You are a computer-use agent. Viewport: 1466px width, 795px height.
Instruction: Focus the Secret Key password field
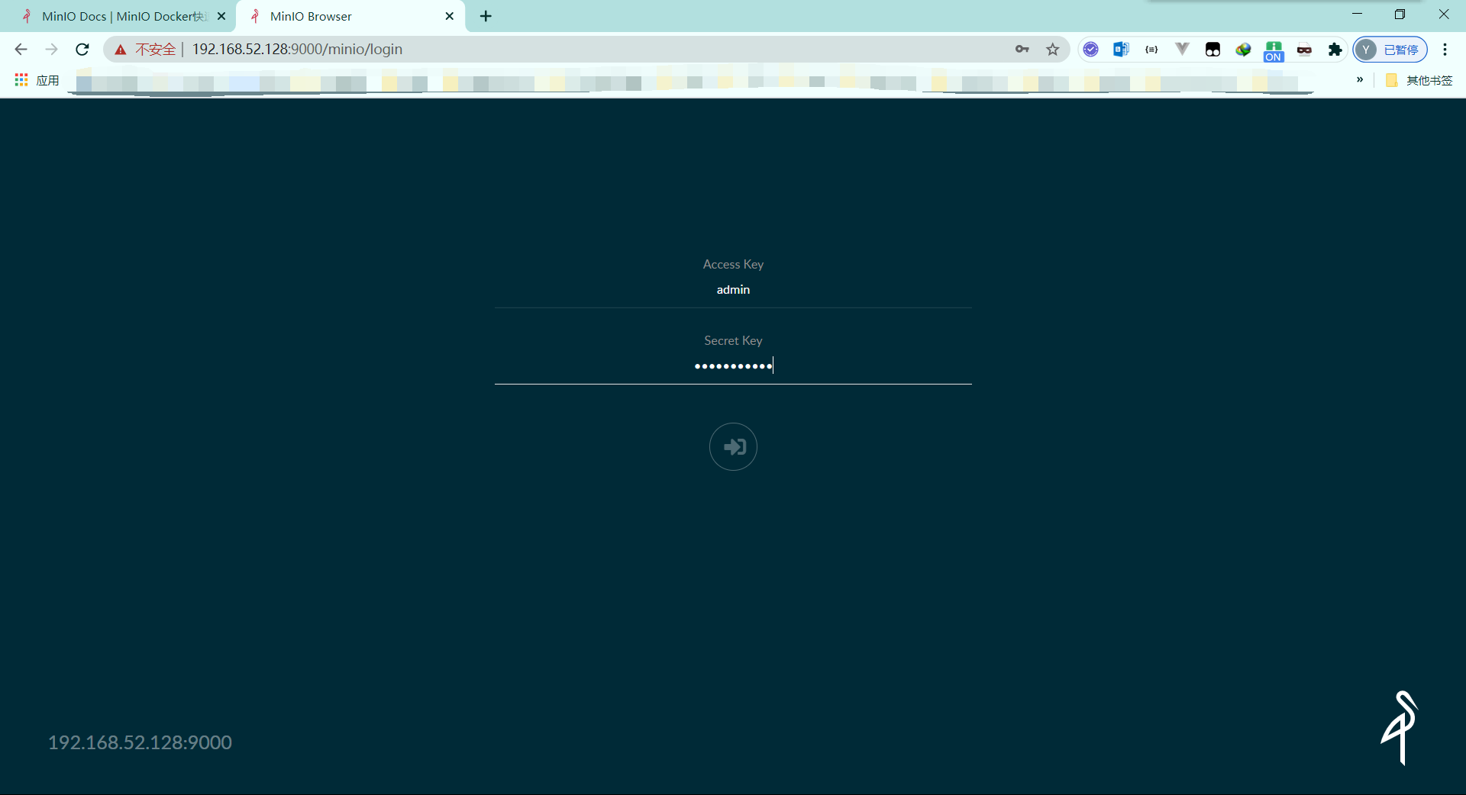pos(733,366)
